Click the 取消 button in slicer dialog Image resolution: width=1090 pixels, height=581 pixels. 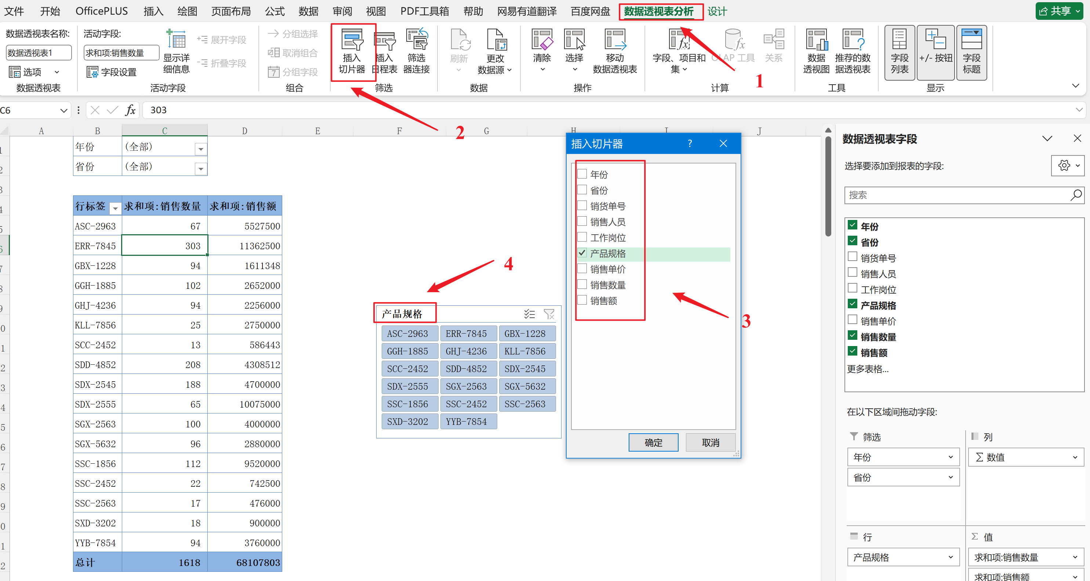pos(710,442)
